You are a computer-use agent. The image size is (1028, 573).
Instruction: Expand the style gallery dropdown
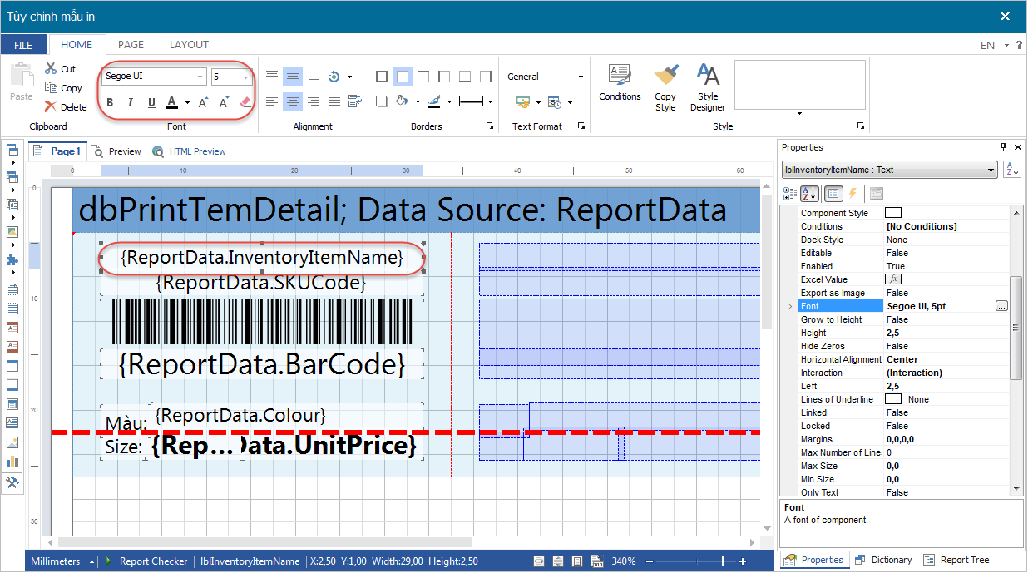(x=800, y=113)
